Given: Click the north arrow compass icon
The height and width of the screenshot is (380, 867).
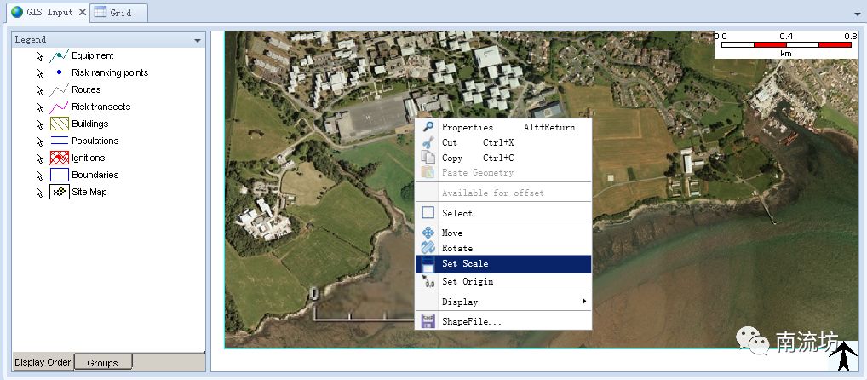Looking at the screenshot, I should (x=843, y=357).
